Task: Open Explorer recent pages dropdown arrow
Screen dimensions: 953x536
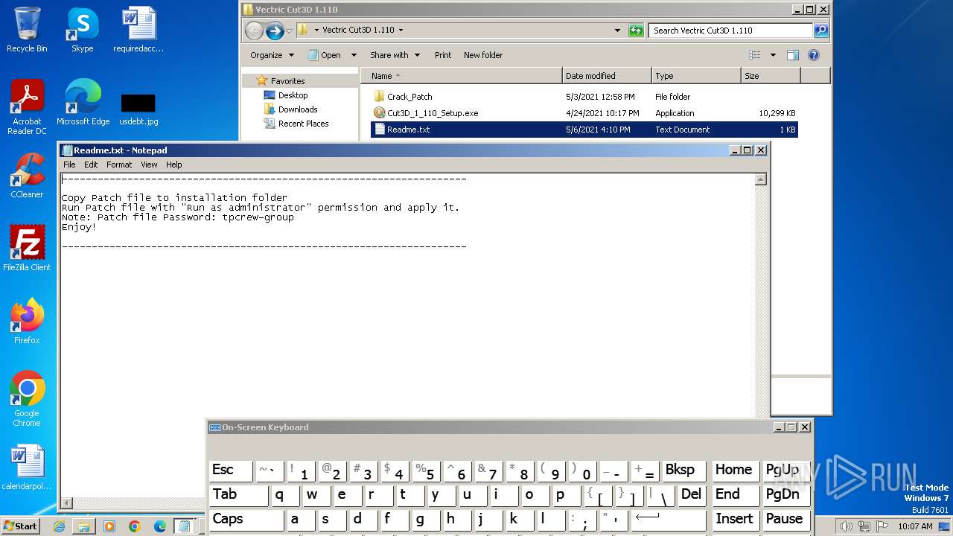Action: tap(290, 31)
